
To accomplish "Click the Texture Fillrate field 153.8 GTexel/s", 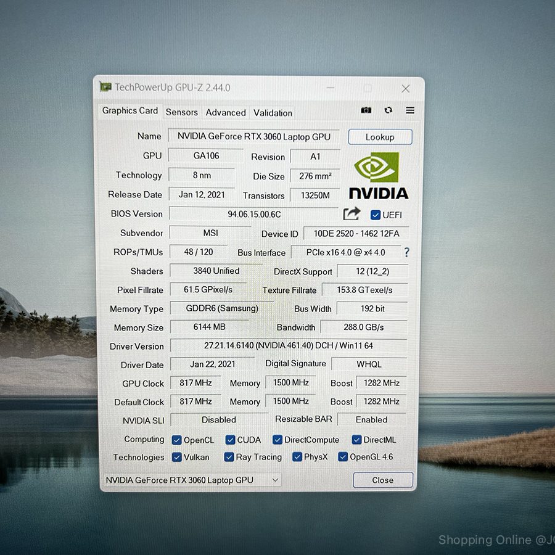I will tap(364, 290).
